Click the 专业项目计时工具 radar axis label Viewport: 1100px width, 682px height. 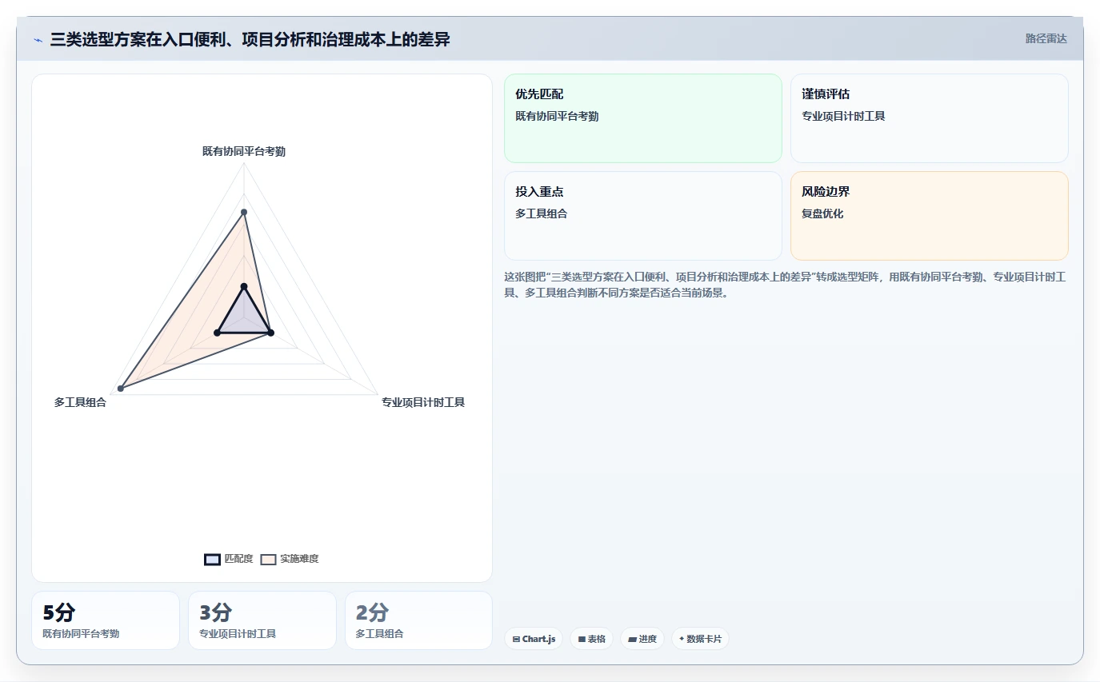423,402
